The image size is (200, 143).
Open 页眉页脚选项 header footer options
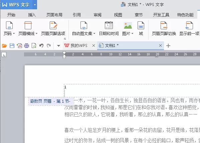click(53, 29)
